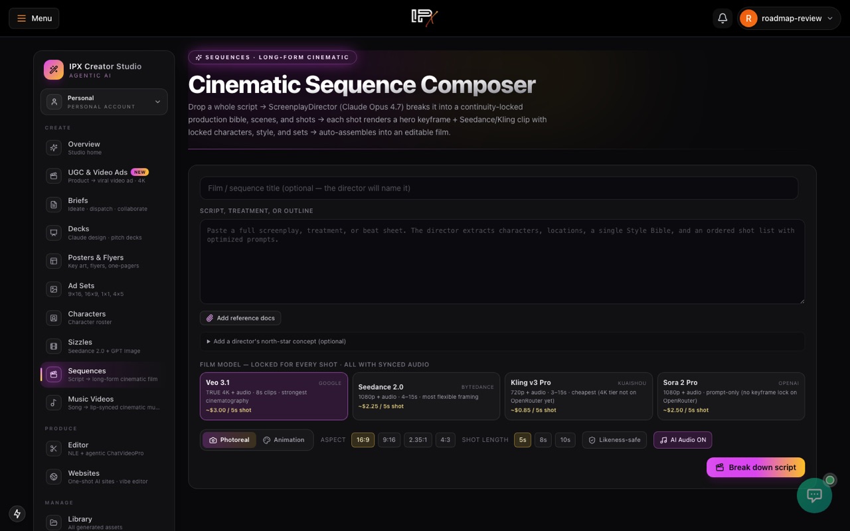Set aspect ratio to 2.35:1

point(418,439)
